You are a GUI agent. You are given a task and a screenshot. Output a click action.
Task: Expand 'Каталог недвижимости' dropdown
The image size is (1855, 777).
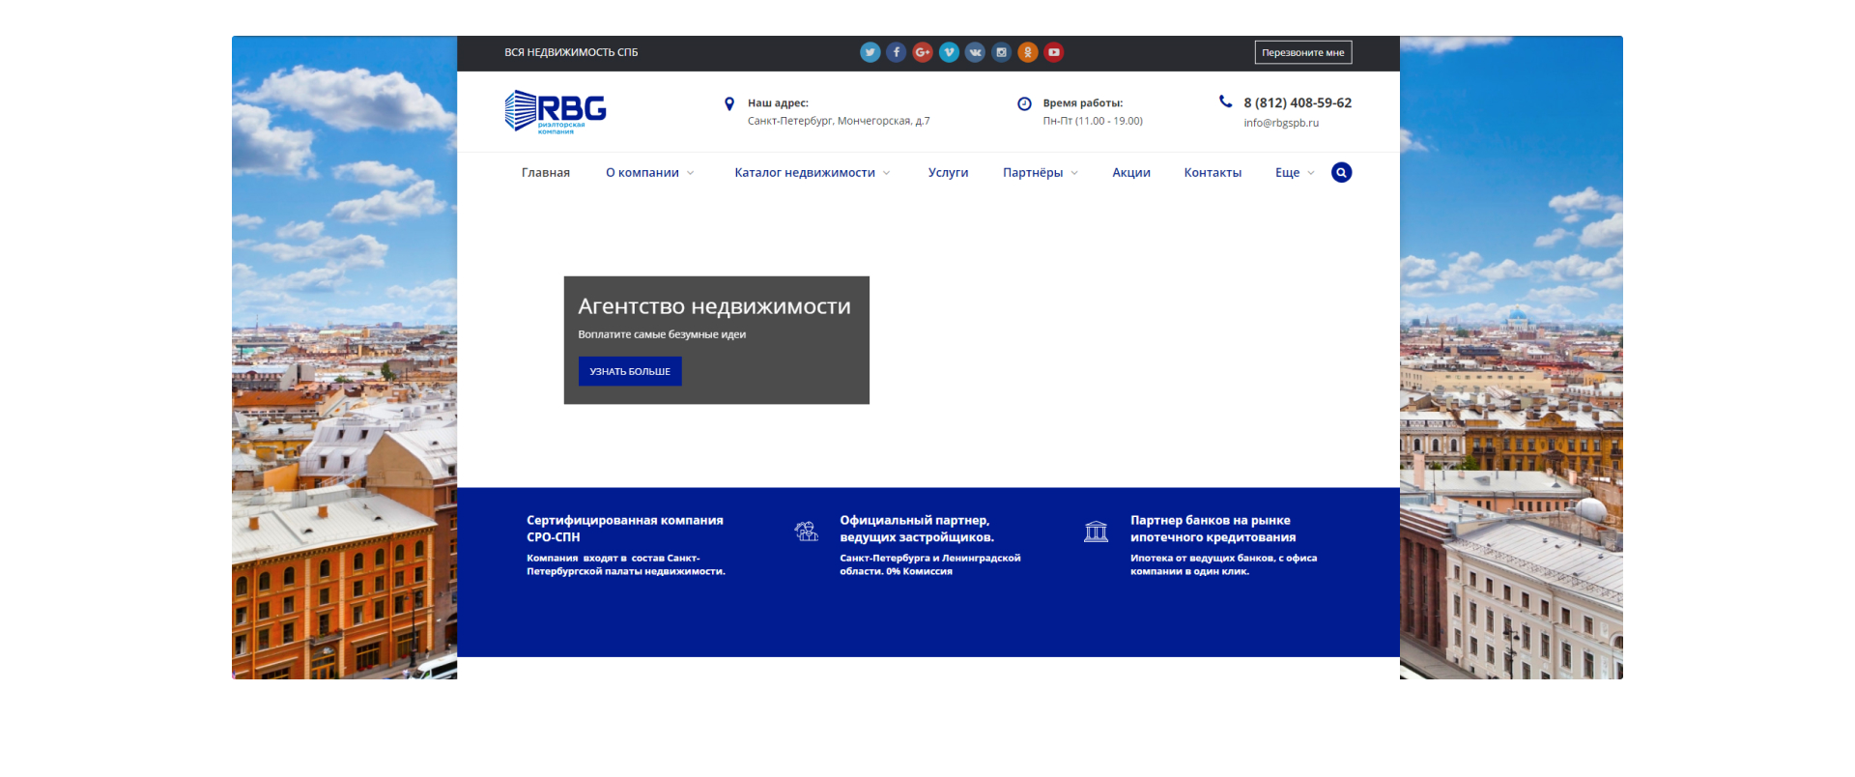pos(812,173)
